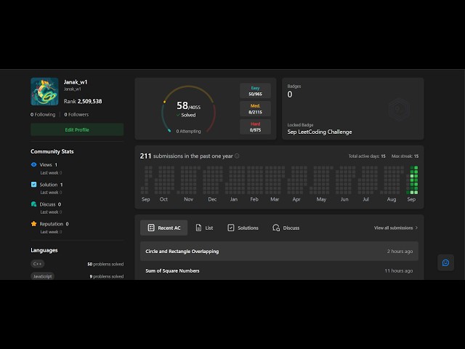Click the Languages heading

[44, 250]
